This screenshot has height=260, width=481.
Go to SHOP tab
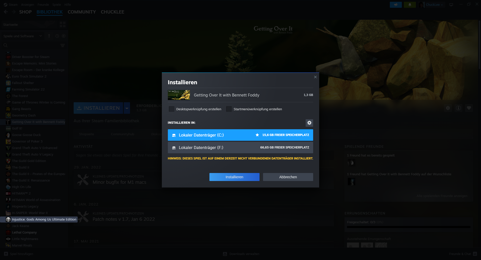pos(26,12)
